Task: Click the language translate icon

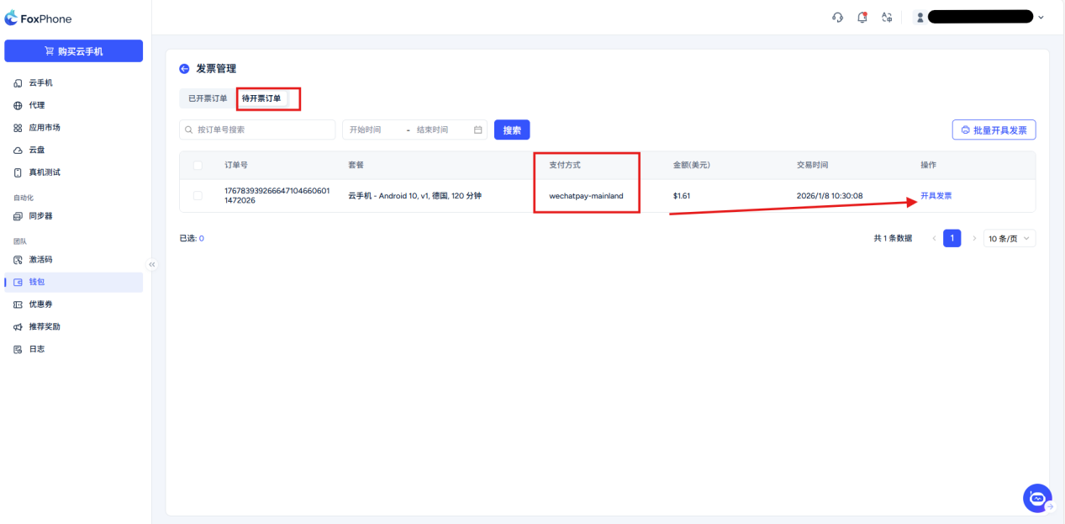Action: (886, 18)
